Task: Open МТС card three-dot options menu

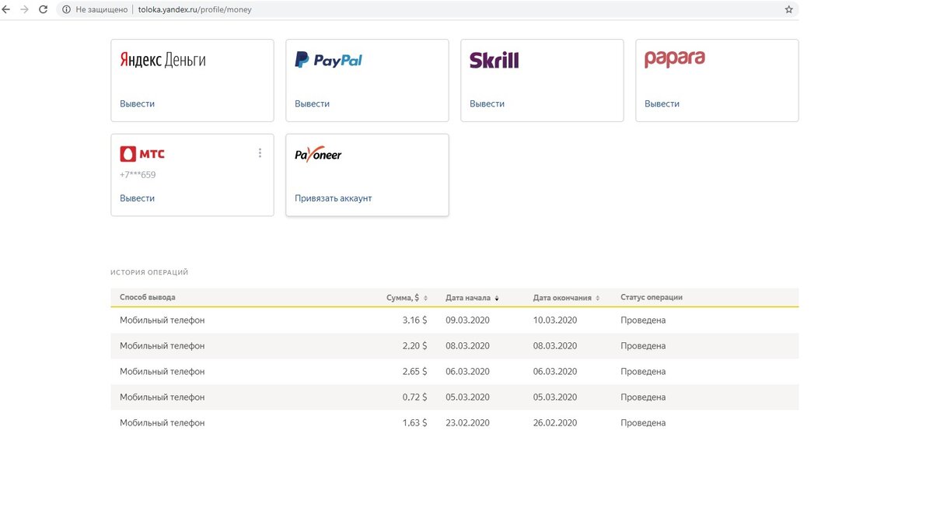Action: pos(260,153)
